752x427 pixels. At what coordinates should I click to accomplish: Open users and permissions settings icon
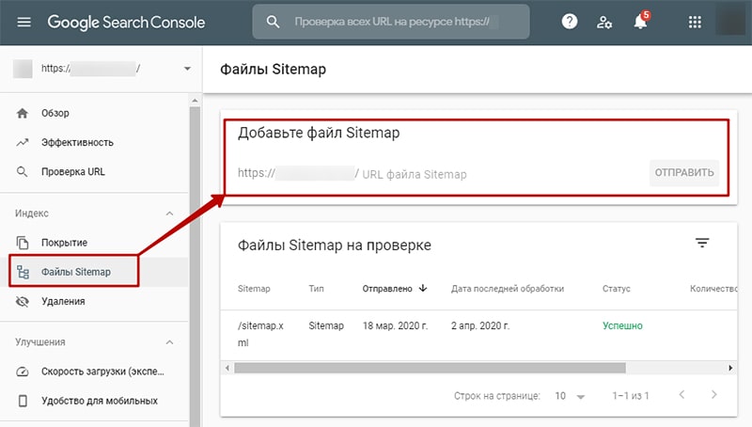click(x=604, y=22)
